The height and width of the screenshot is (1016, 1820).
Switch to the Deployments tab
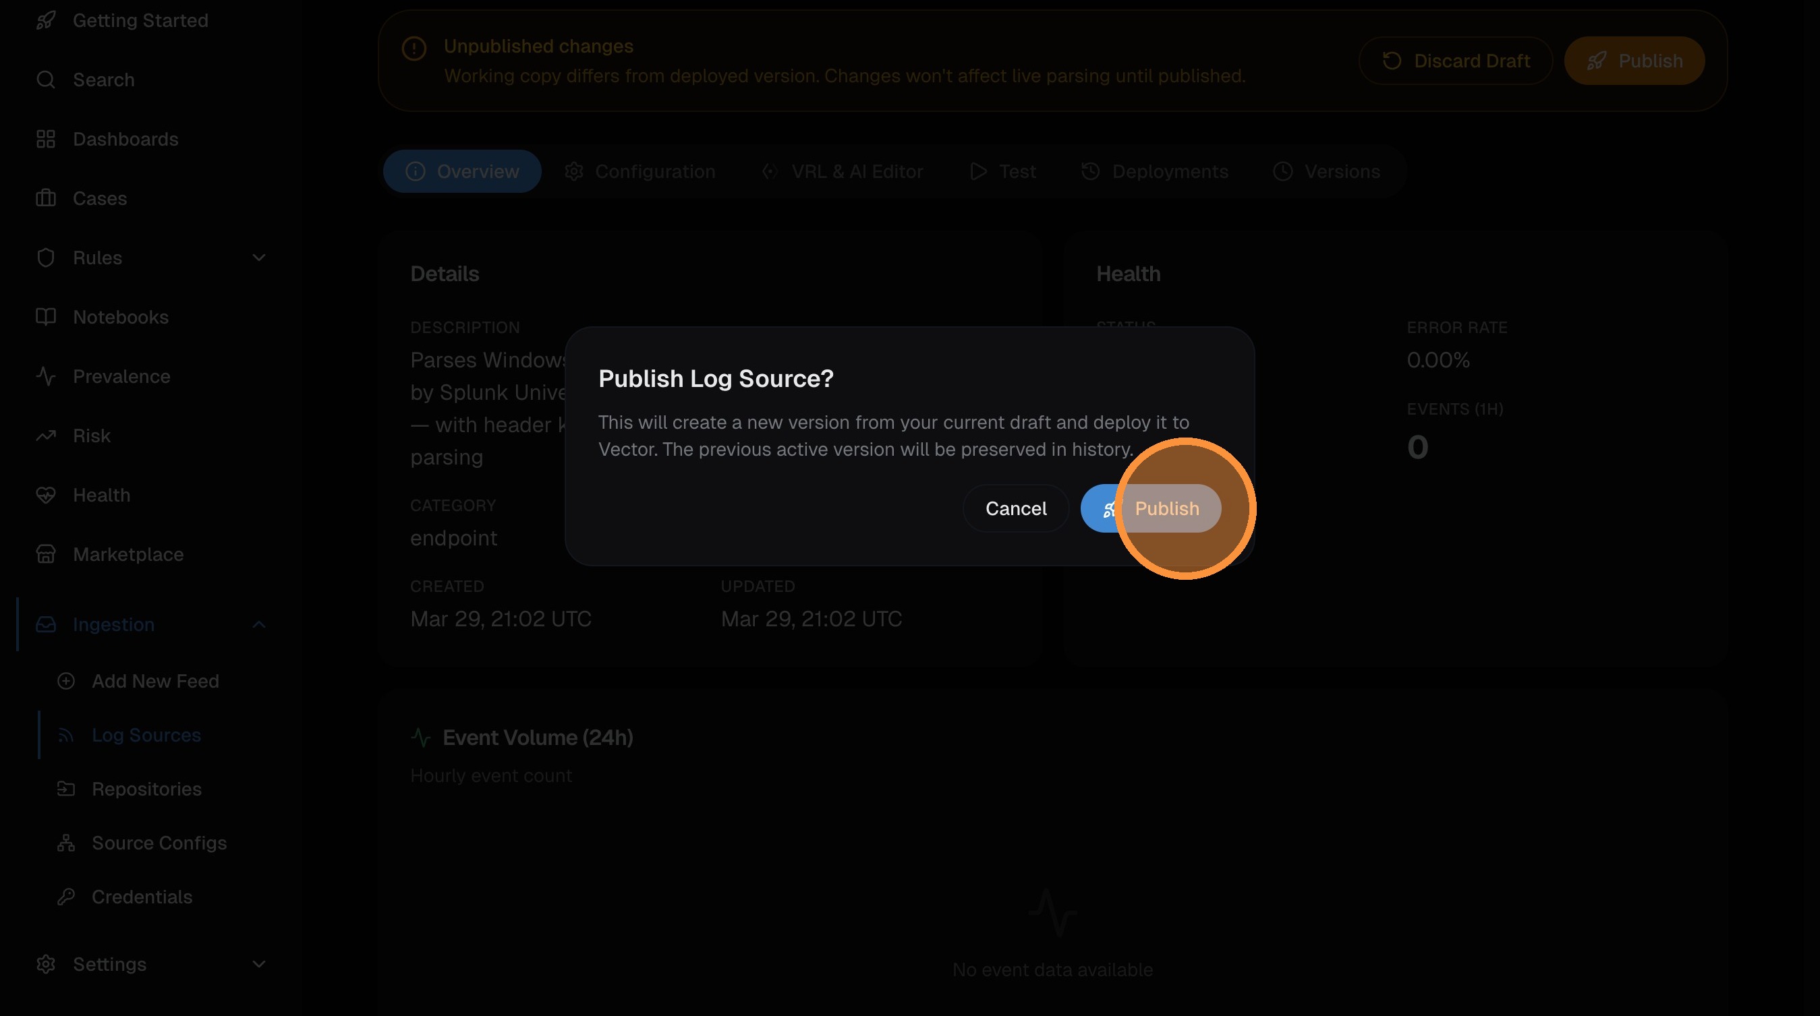pos(1154,171)
